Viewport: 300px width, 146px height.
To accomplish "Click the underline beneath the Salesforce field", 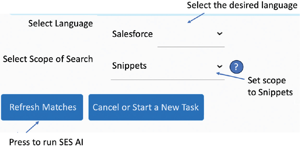I will click(191, 46).
